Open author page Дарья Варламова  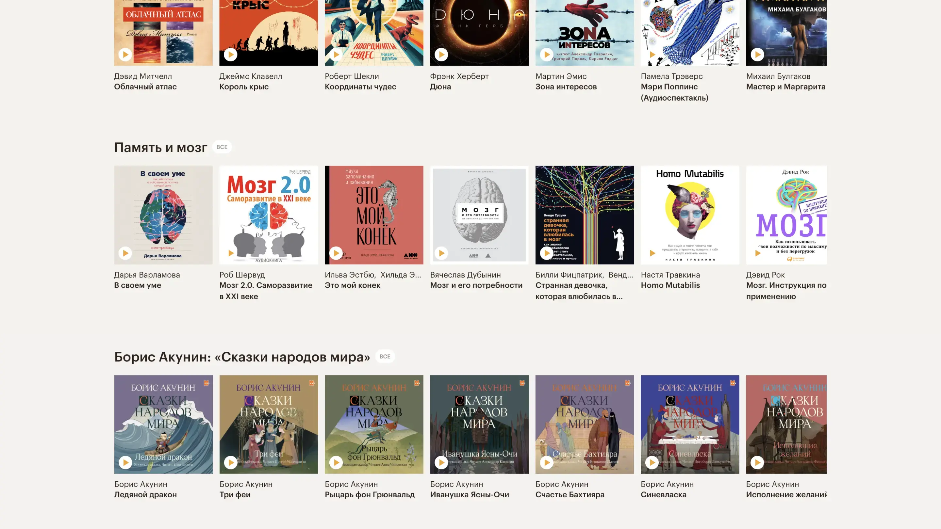pyautogui.click(x=147, y=275)
